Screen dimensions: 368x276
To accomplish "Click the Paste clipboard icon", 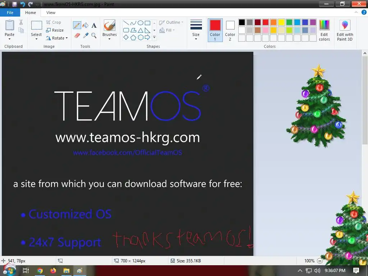I will (10, 25).
